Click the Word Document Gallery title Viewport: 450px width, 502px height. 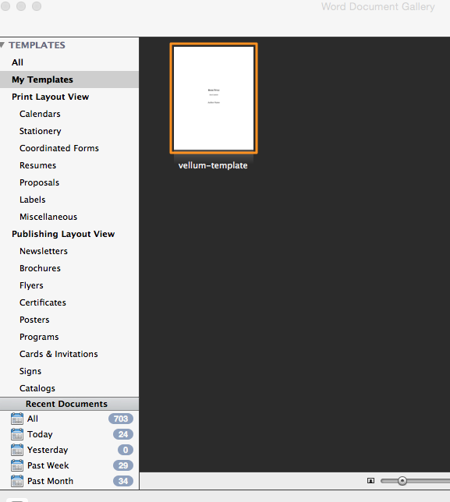coord(378,7)
